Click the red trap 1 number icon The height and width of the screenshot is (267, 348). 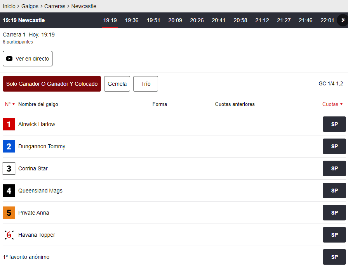9,124
